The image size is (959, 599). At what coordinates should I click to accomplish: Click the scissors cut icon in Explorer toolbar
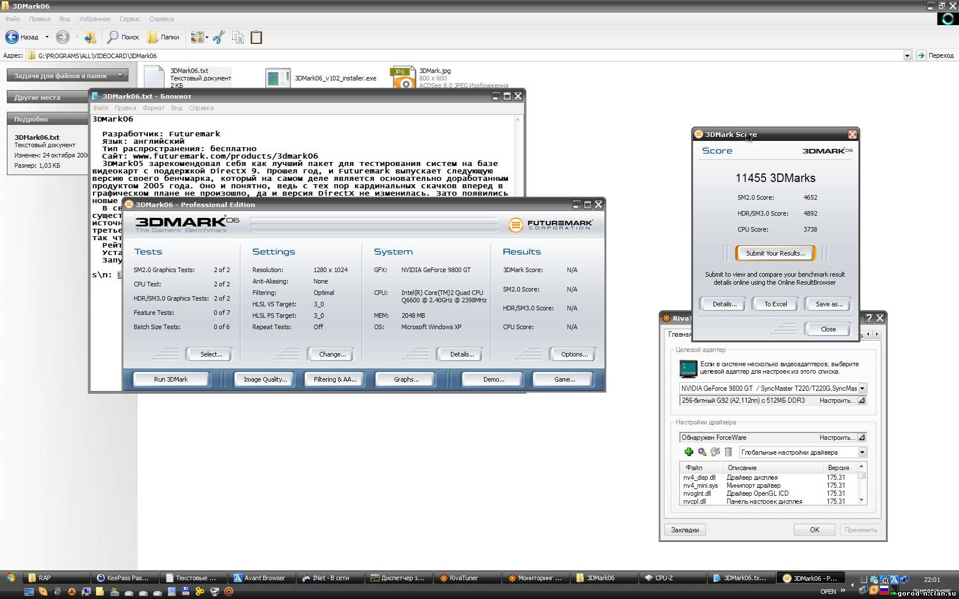tap(219, 37)
